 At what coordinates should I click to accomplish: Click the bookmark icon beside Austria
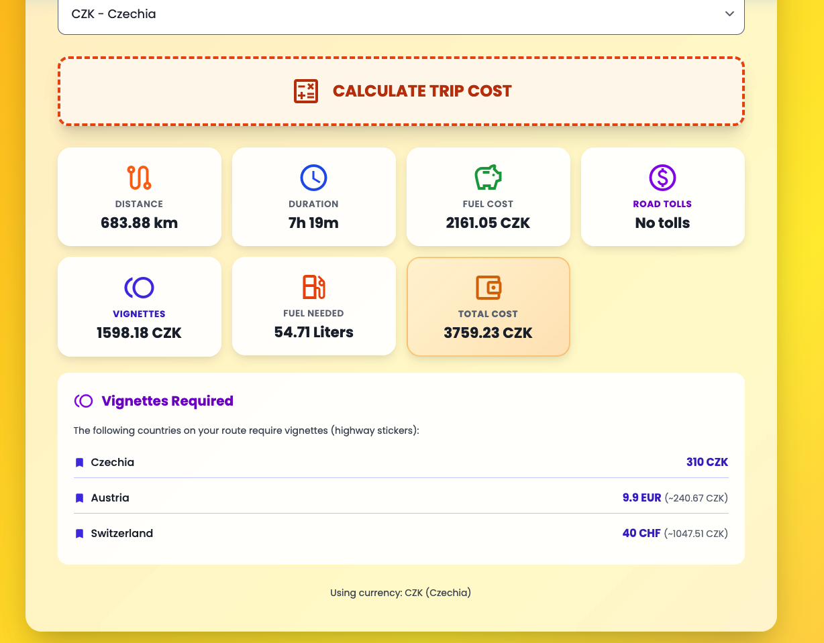point(79,498)
